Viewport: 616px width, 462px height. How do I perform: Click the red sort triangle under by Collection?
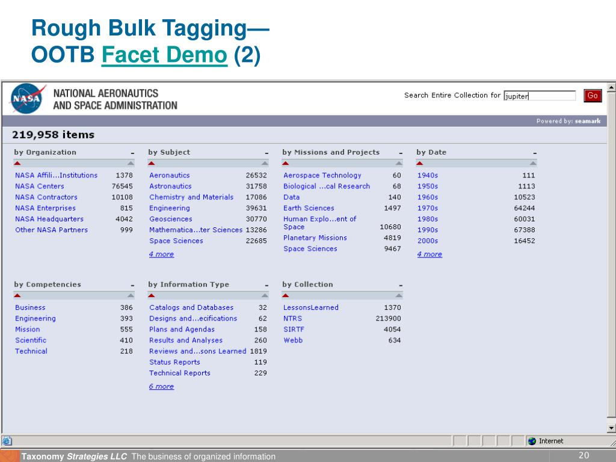[286, 295]
